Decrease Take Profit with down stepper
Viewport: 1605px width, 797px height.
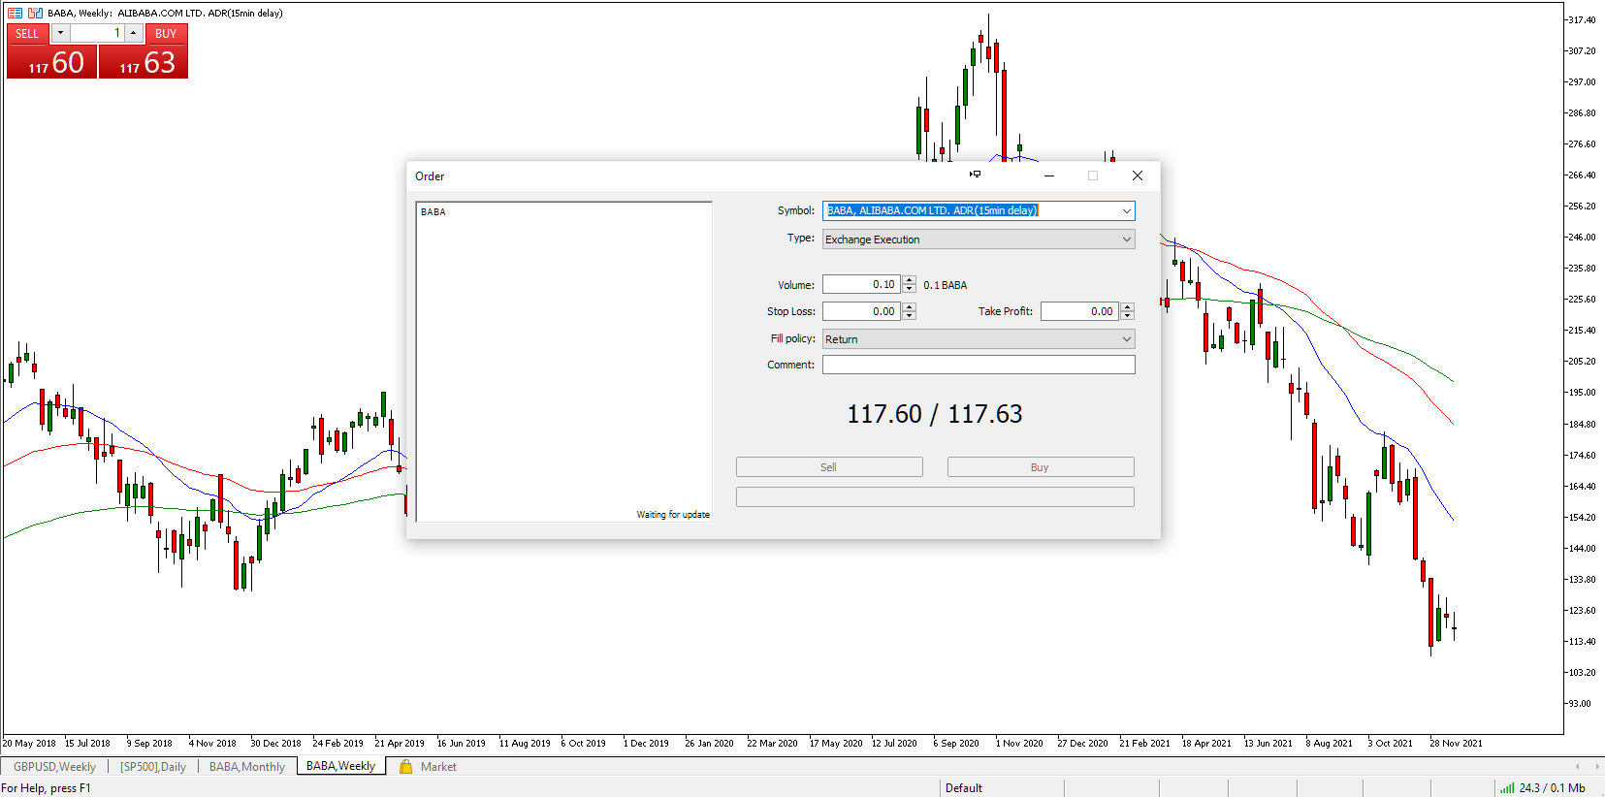coord(1127,316)
